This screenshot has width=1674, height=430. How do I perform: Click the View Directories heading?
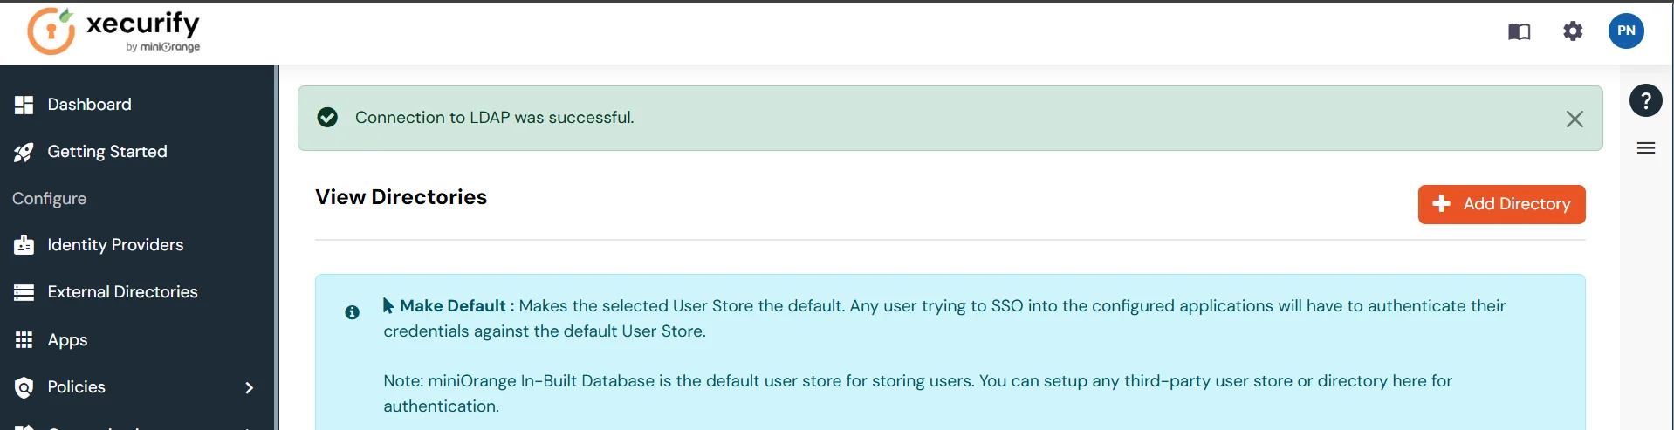pos(401,197)
